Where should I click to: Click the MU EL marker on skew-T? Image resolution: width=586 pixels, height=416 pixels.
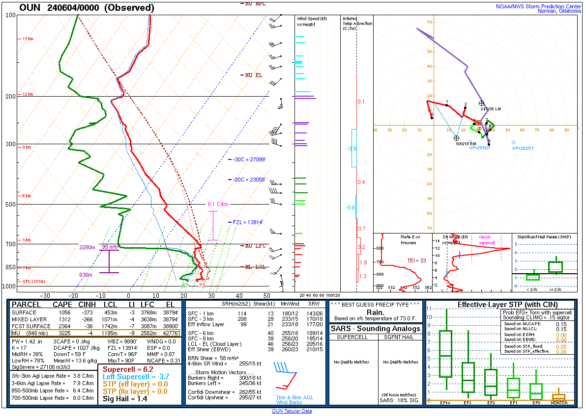[x=254, y=75]
